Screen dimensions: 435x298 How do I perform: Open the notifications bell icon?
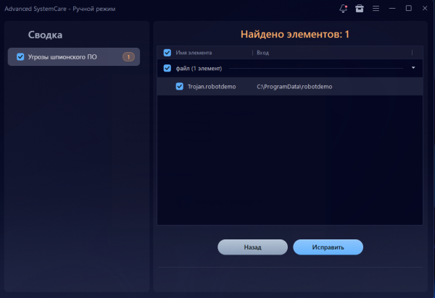click(343, 9)
